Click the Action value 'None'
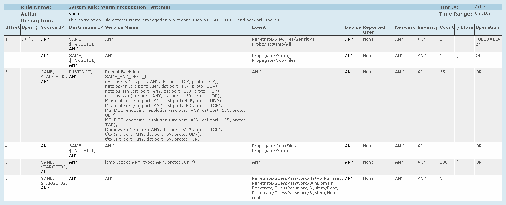The width and height of the screenshot is (506, 205). (74, 14)
